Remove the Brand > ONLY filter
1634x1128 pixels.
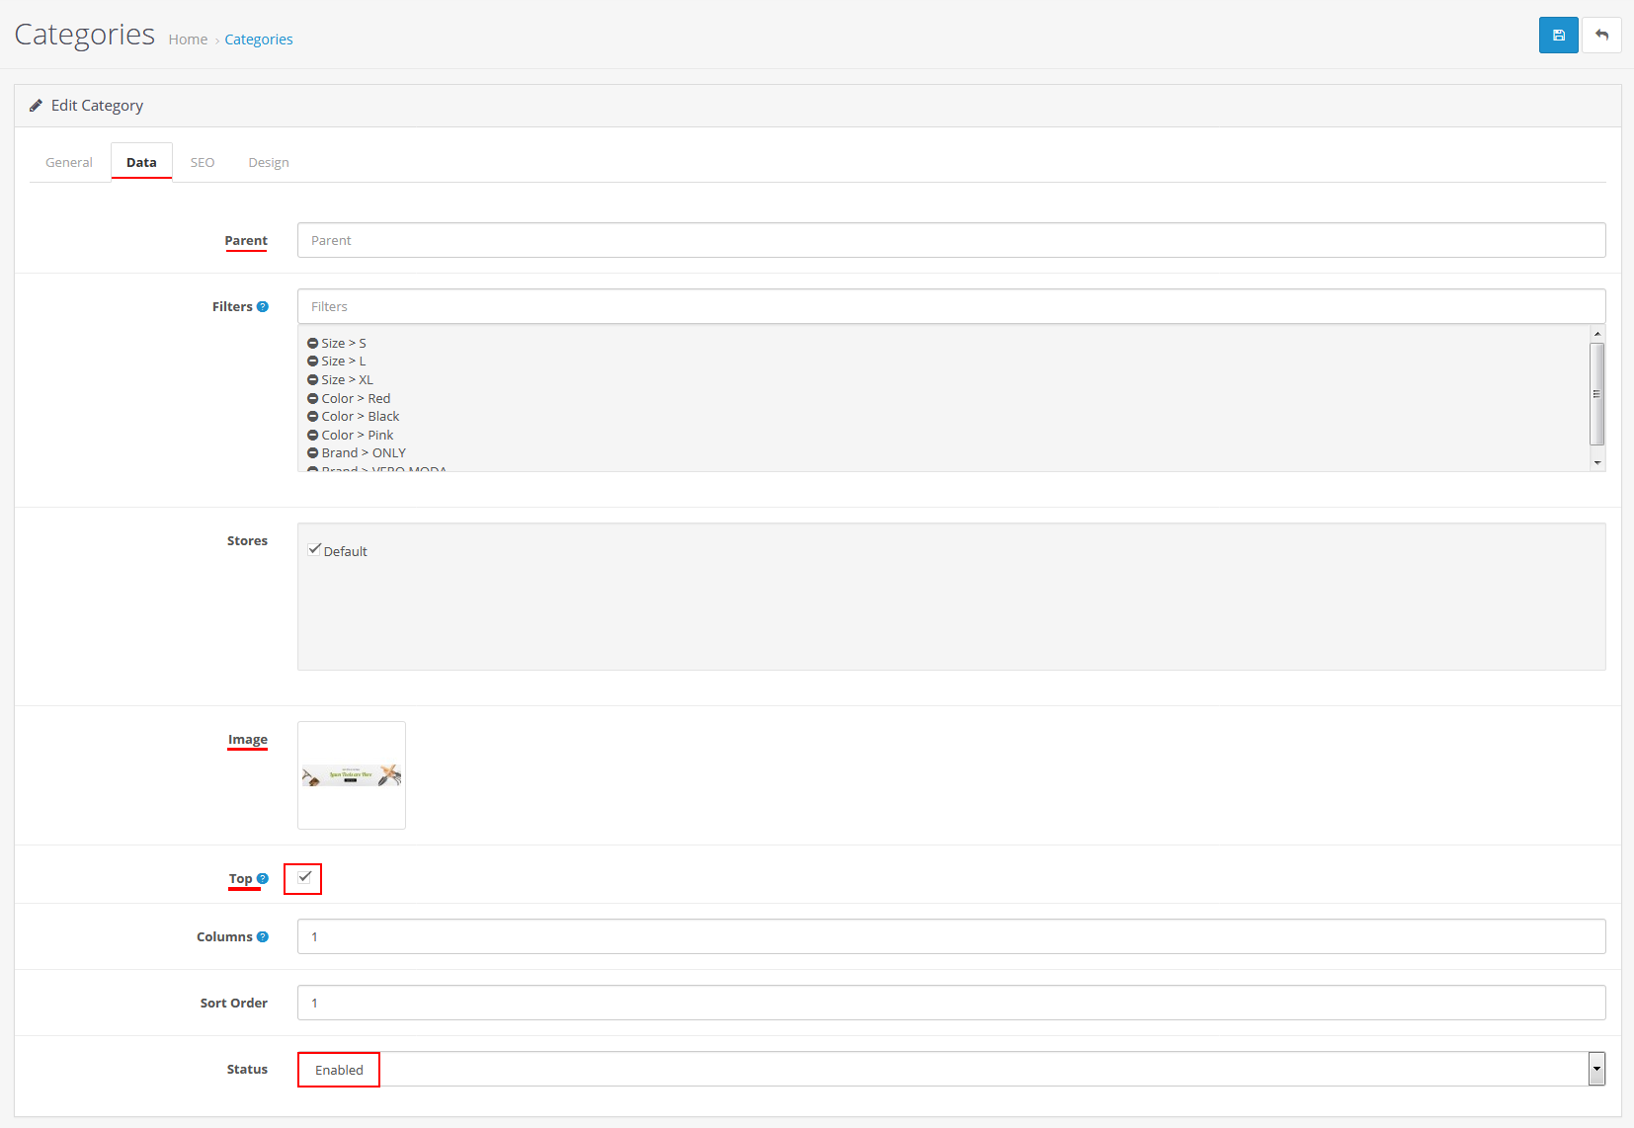pyautogui.click(x=313, y=453)
